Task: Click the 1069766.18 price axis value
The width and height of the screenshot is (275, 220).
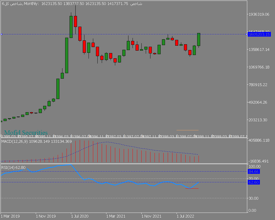Action: pyautogui.click(x=258, y=67)
